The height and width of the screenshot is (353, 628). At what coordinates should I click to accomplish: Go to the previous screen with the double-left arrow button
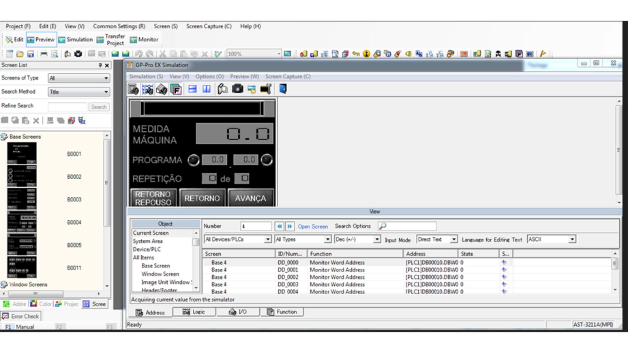click(279, 226)
